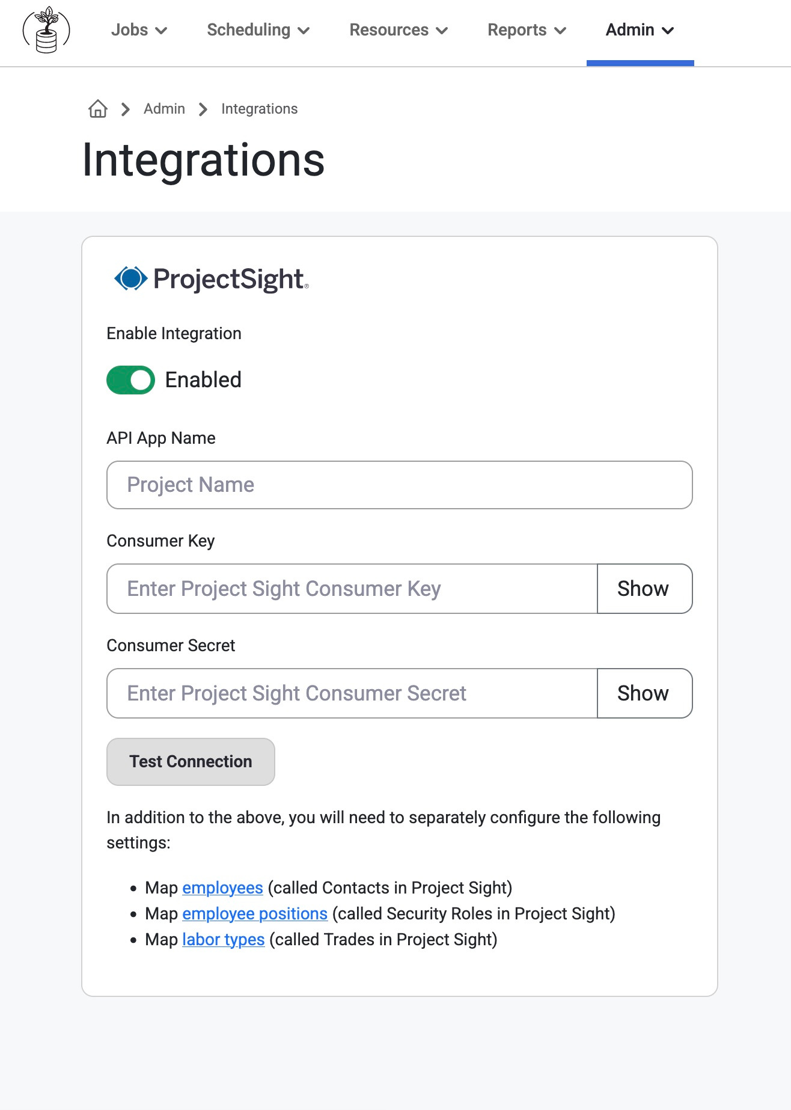Open the employee positions link
This screenshot has width=791, height=1110.
[255, 914]
